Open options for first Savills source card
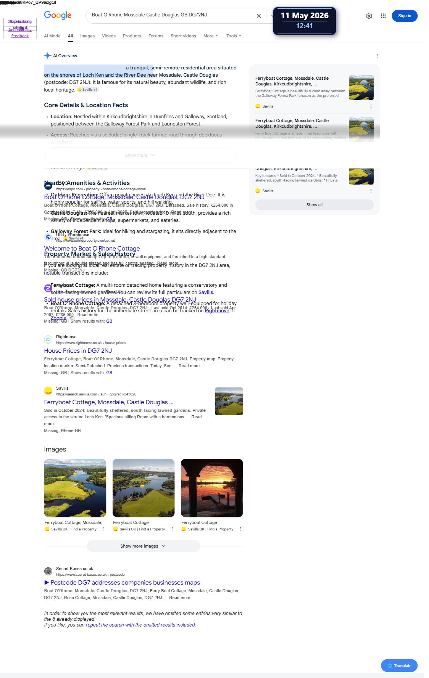 371,106
